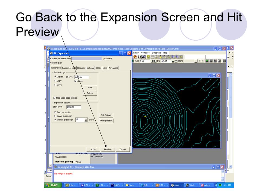
Task: Raise dip with the up arrow
Action: 173,61
